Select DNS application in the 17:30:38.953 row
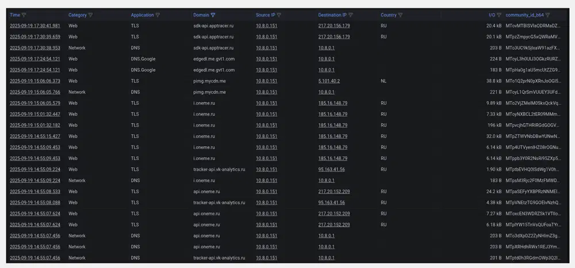The image size is (575, 268). 135,48
